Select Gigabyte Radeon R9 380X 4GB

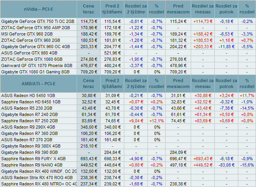31,146
